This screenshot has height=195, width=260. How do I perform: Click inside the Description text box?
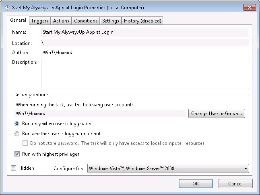point(145,73)
